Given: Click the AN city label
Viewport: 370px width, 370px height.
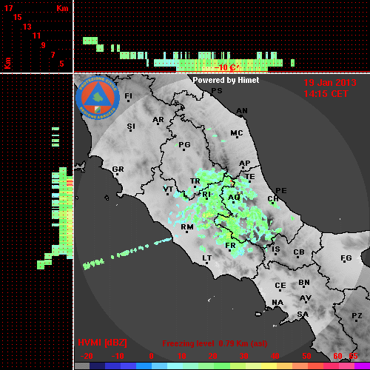Looking at the screenshot, I should click(x=242, y=111).
